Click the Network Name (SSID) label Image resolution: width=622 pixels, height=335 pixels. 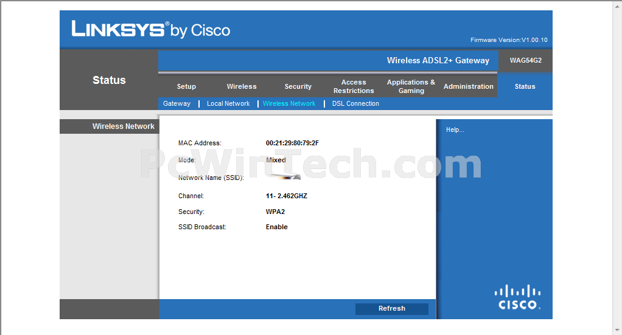(x=211, y=178)
